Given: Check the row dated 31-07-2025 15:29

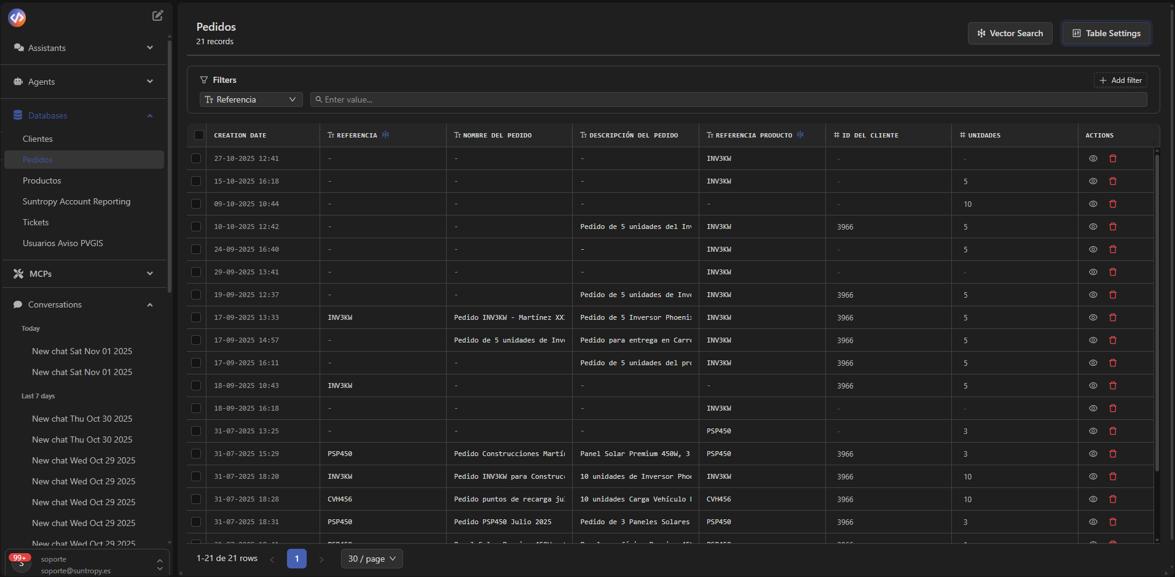Looking at the screenshot, I should point(196,454).
